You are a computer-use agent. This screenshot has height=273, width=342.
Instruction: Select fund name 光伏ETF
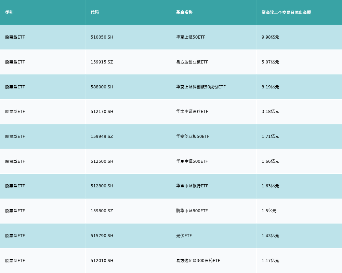click(184, 236)
